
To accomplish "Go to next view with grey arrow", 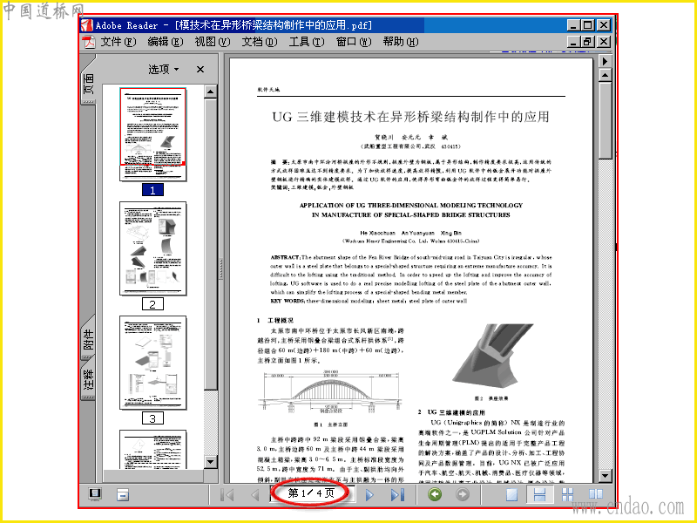I will pyautogui.click(x=463, y=494).
